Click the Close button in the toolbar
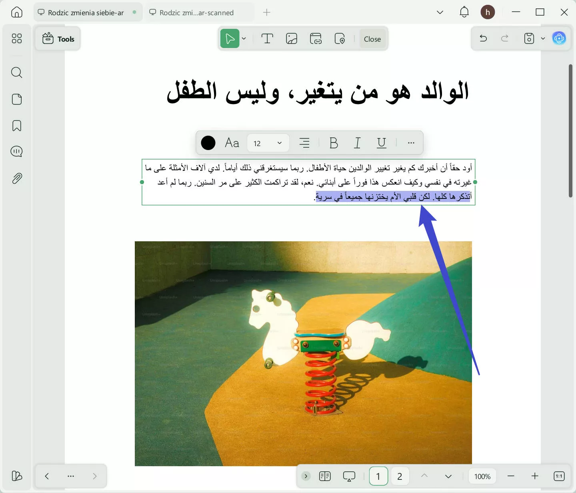576x493 pixels. click(x=372, y=39)
